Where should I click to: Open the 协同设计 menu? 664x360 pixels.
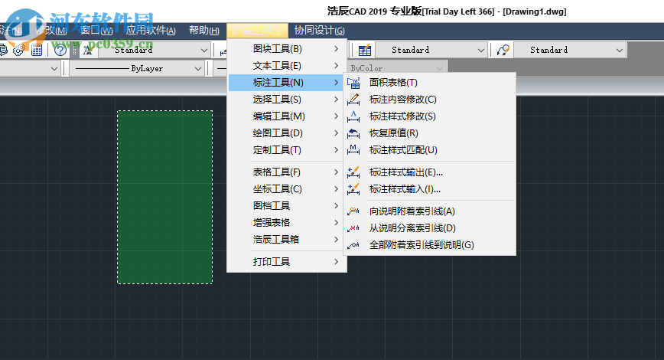(319, 31)
